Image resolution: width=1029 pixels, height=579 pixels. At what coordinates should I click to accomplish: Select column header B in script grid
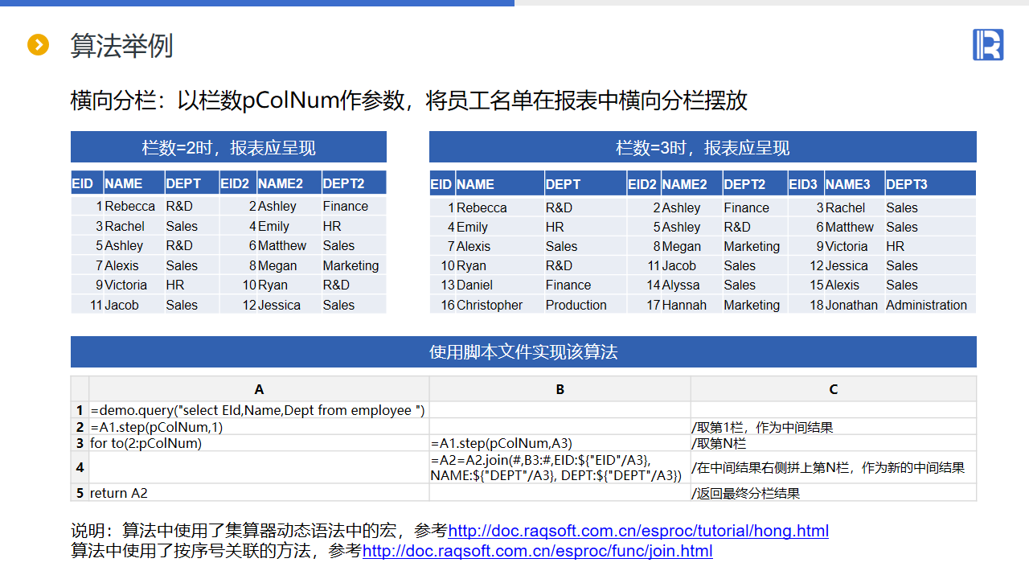tap(560, 389)
